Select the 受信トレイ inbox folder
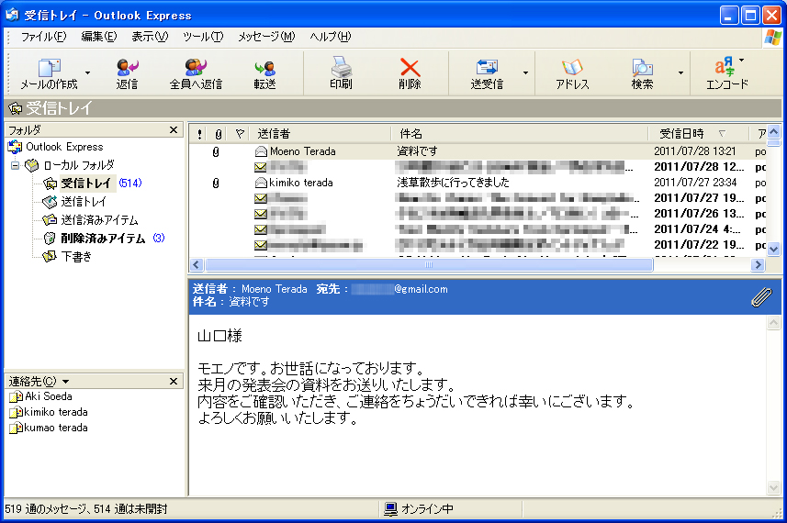Image resolution: width=787 pixels, height=523 pixels. coord(85,183)
